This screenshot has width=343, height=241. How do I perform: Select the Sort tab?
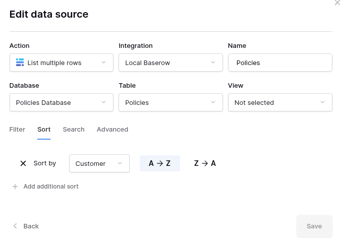coord(44,130)
